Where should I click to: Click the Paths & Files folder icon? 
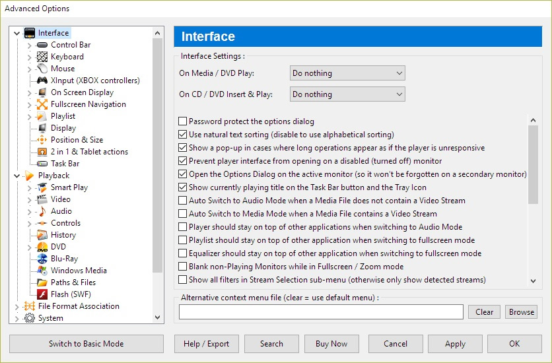pyautogui.click(x=42, y=282)
